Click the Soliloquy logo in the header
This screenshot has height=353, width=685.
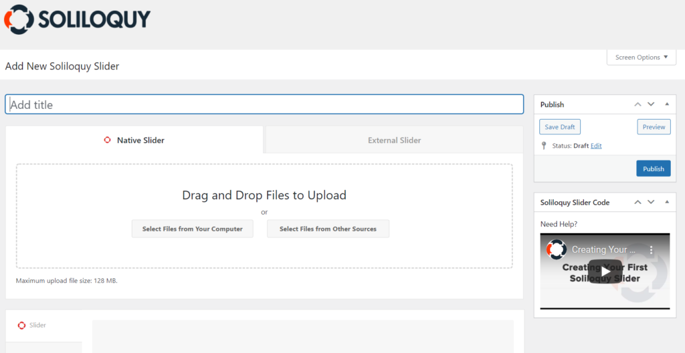(78, 19)
